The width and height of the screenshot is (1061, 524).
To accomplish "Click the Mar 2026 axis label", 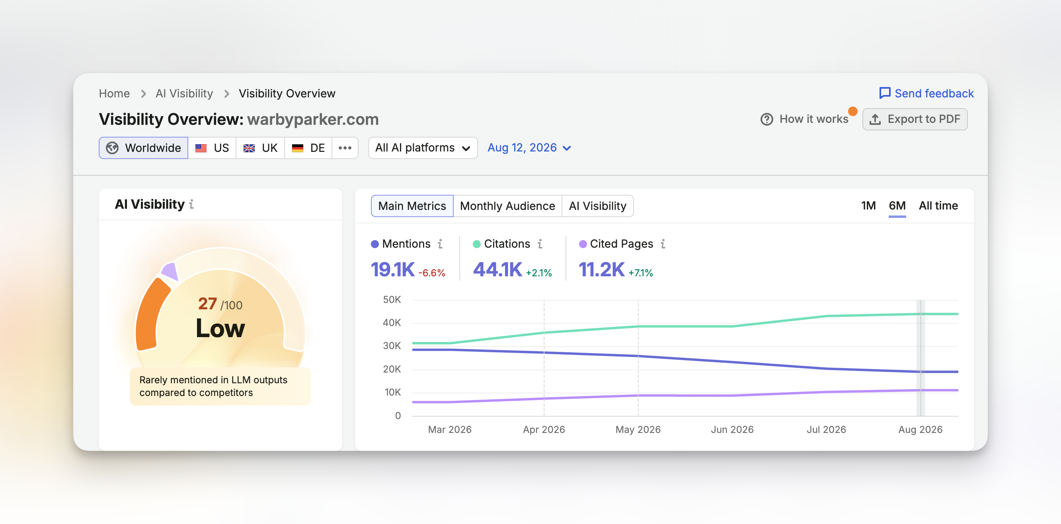I will point(449,430).
